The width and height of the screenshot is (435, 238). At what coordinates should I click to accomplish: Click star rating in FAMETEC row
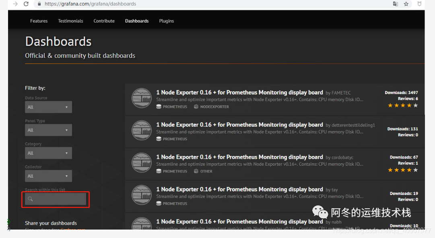coord(403,105)
